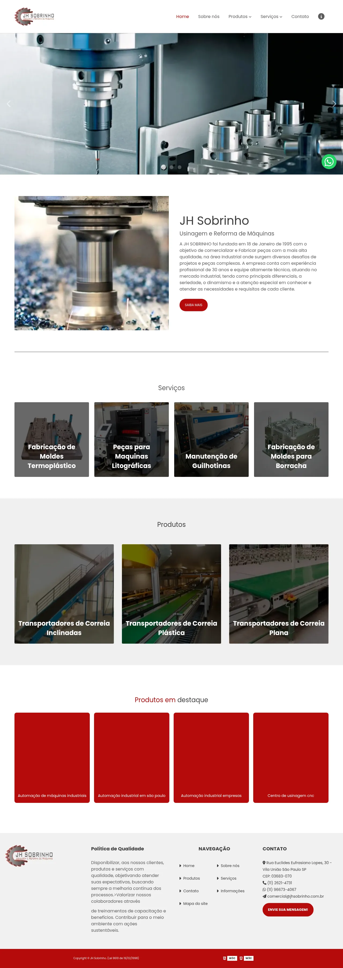Viewport: 343px width, 968px height.
Task: Expand the Serviços dropdown menu
Action: 271,17
